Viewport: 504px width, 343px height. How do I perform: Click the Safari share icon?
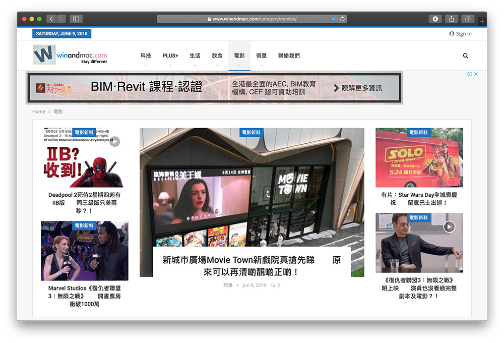click(x=452, y=19)
